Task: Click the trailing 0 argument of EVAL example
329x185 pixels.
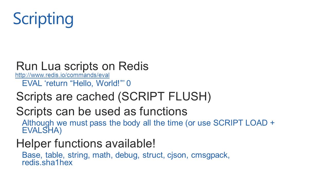Action: 129,83
